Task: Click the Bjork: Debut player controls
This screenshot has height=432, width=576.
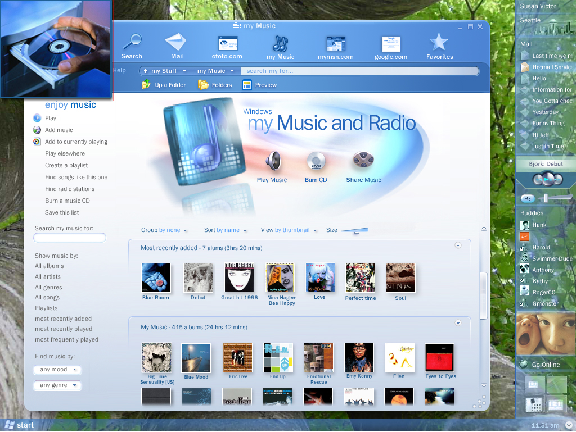Action: pos(548,179)
